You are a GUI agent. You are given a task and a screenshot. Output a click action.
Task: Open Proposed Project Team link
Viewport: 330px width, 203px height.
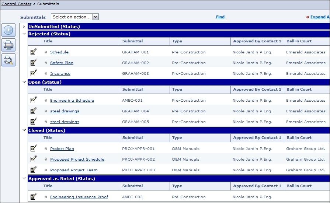tap(74, 170)
